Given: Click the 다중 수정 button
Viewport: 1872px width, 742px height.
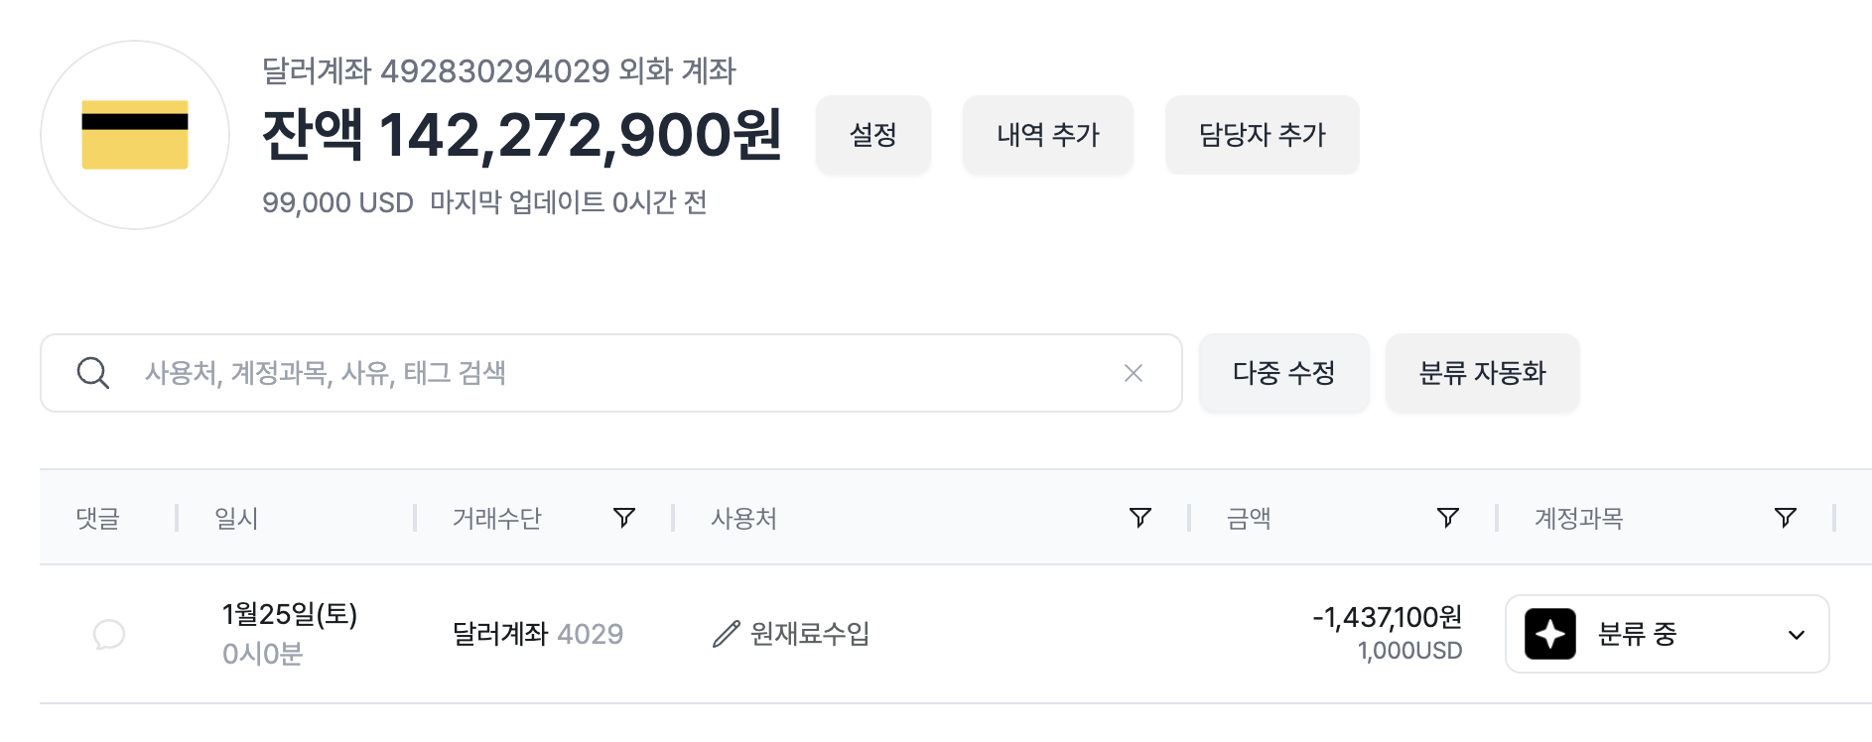Looking at the screenshot, I should [x=1283, y=373].
